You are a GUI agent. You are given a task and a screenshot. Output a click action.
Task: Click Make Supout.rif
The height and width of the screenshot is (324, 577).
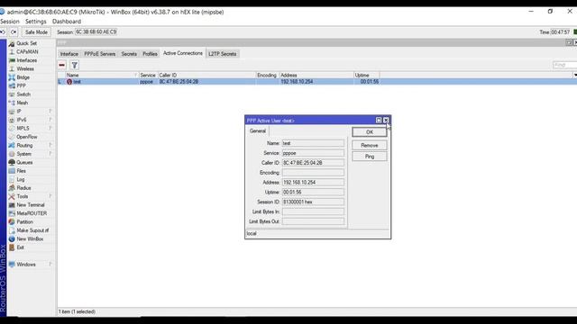[x=32, y=230]
